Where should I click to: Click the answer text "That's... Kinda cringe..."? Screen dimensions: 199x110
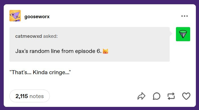40,72
